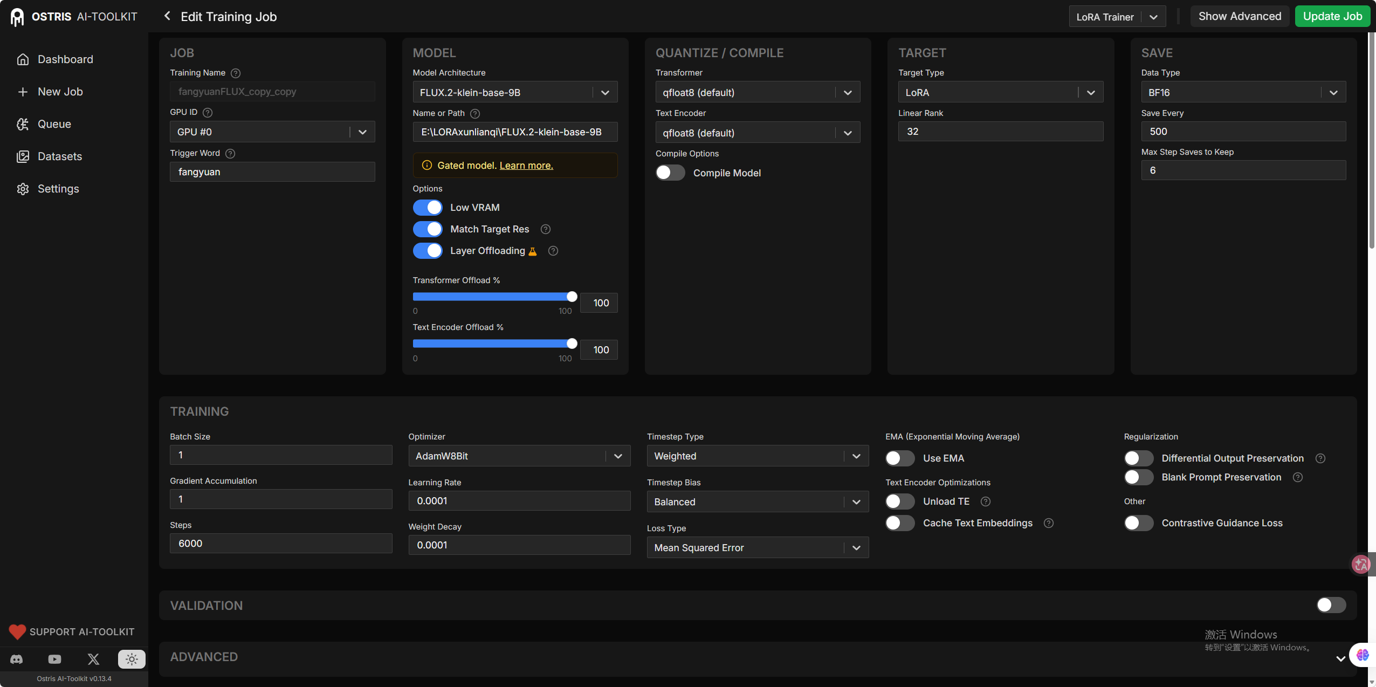Screen dimensions: 1376x687
Task: Click the help icon beside Match Target Res
Action: click(x=546, y=229)
